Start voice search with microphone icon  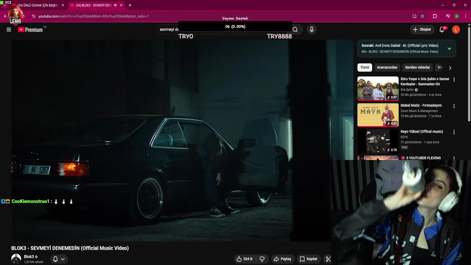coord(312,29)
